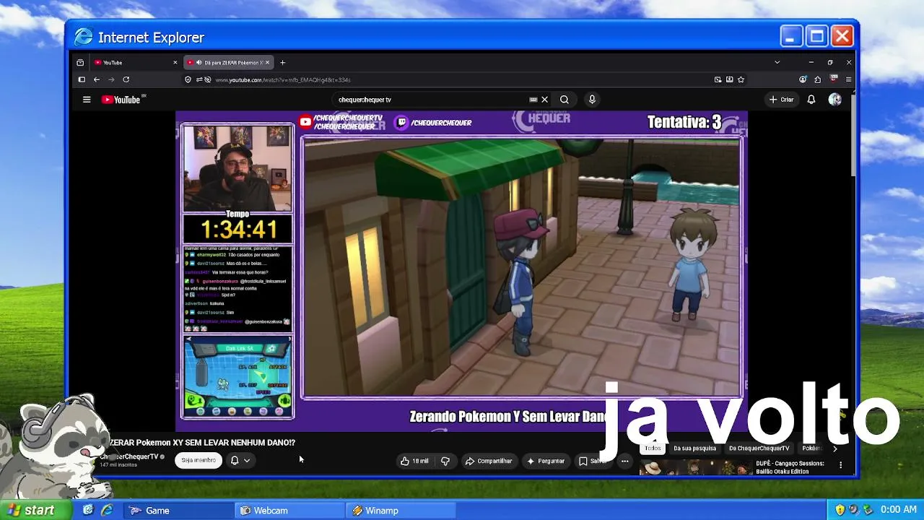Screen dimensions: 924x520
Task: Click the Internet Explorer quick launch icon
Action: click(x=106, y=511)
